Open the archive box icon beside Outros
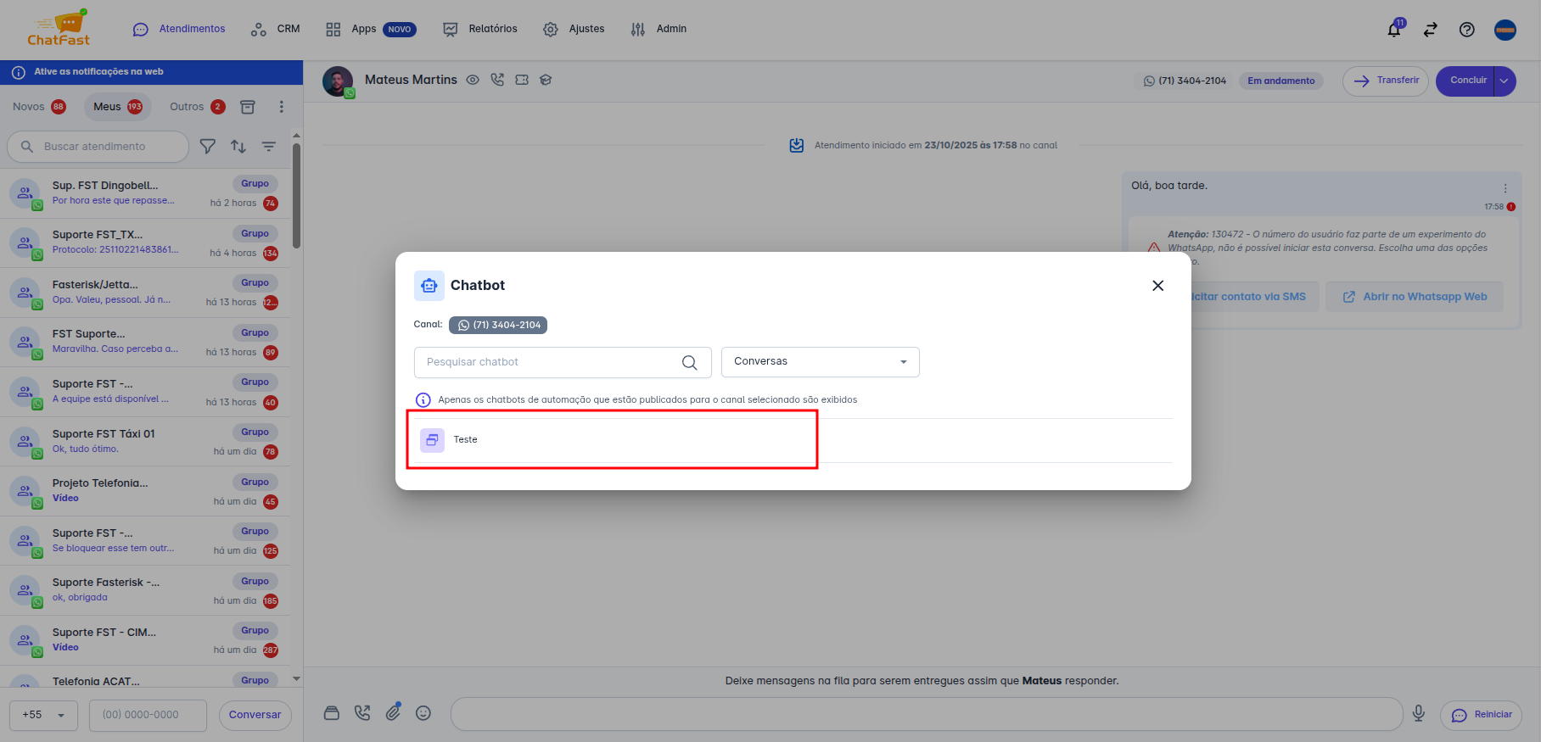This screenshot has height=742, width=1541. click(248, 107)
